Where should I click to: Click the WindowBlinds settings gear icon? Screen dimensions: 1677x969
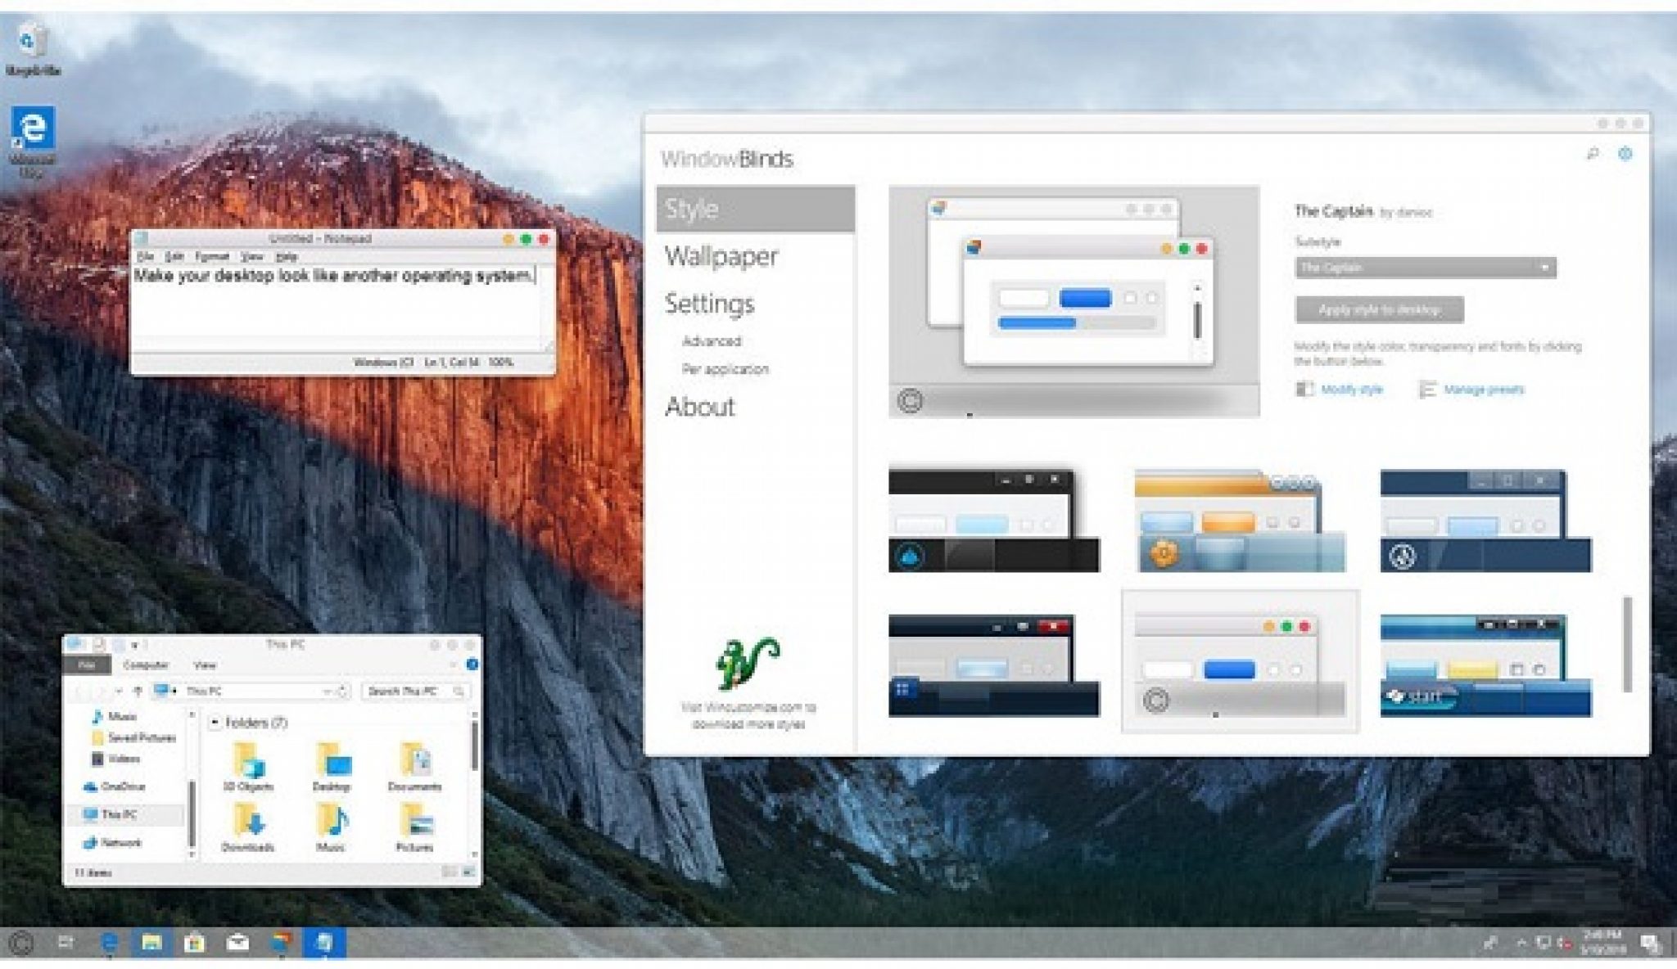pyautogui.click(x=1625, y=154)
